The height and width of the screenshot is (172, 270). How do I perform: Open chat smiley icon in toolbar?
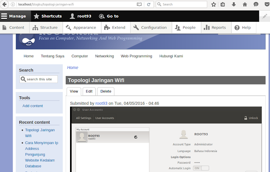256,4
